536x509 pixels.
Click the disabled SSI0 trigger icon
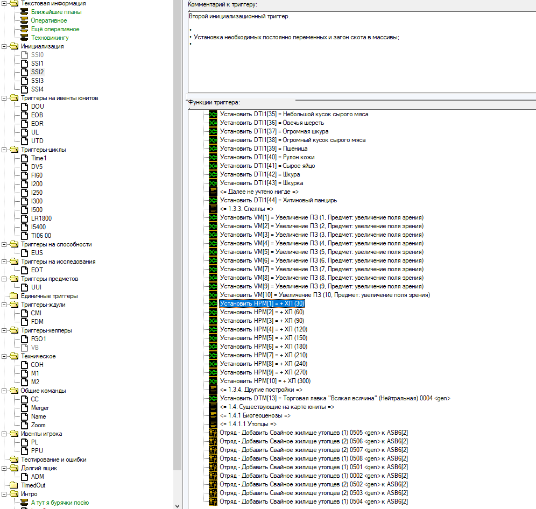(24, 55)
